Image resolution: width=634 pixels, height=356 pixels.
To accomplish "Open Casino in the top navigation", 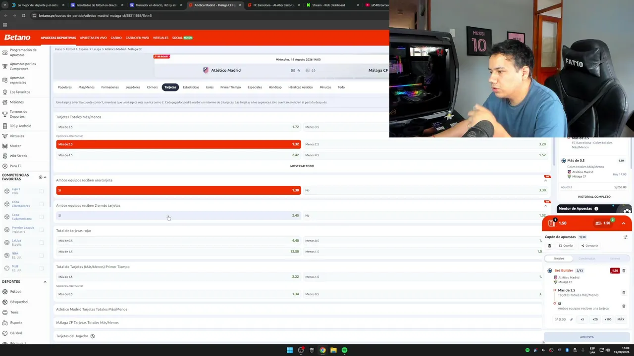I will 116,38.
